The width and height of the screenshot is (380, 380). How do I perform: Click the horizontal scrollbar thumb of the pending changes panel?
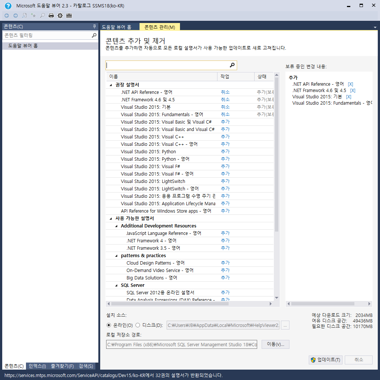click(x=323, y=304)
